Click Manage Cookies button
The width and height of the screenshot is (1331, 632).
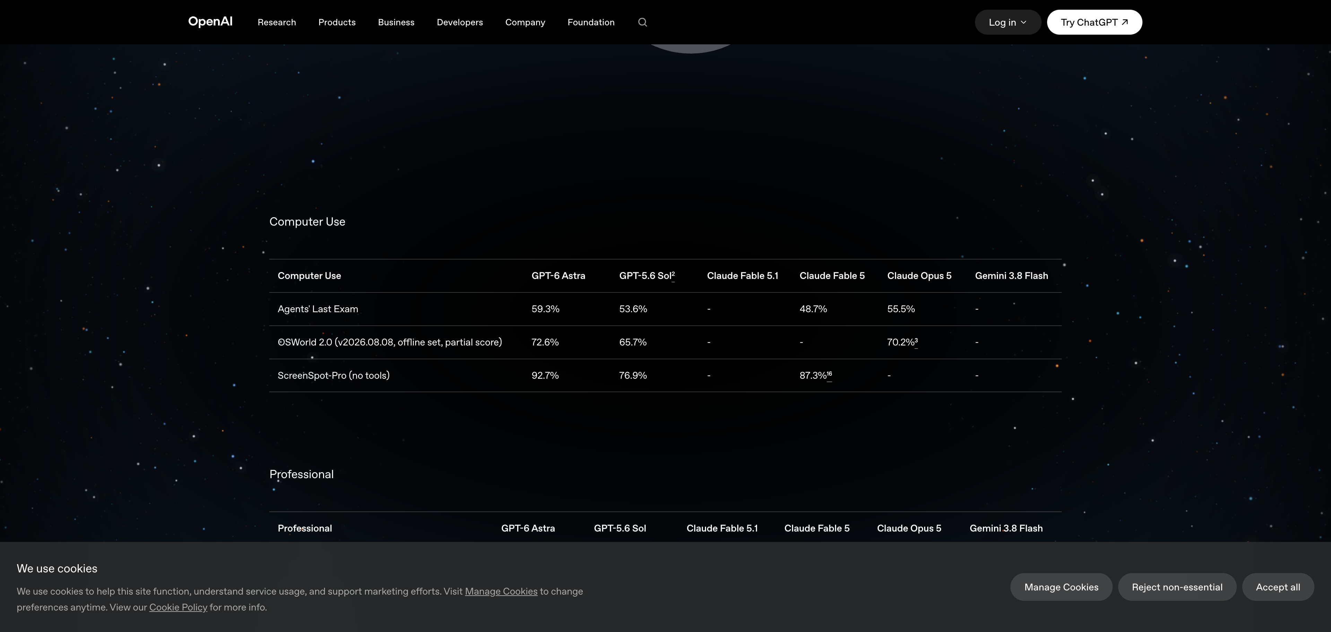(1061, 587)
